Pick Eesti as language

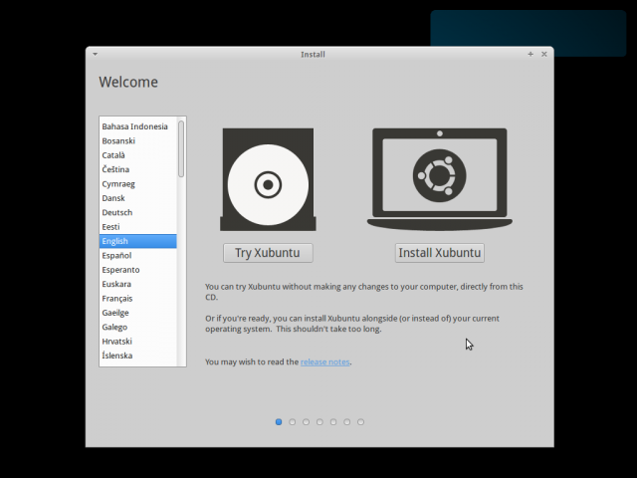[138, 227]
